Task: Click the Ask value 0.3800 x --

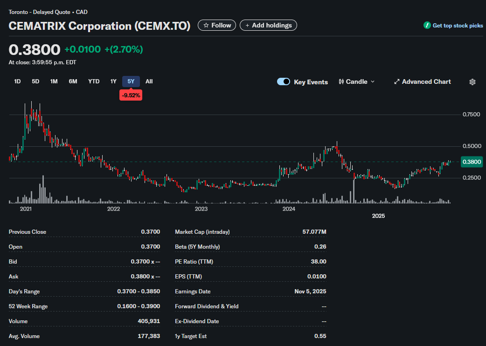Action: 146,276
